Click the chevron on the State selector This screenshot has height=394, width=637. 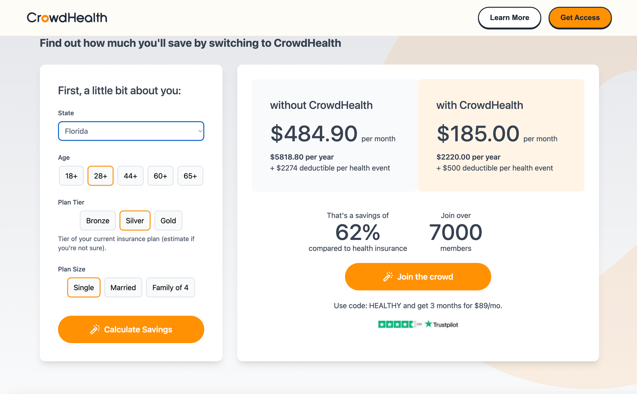click(200, 131)
